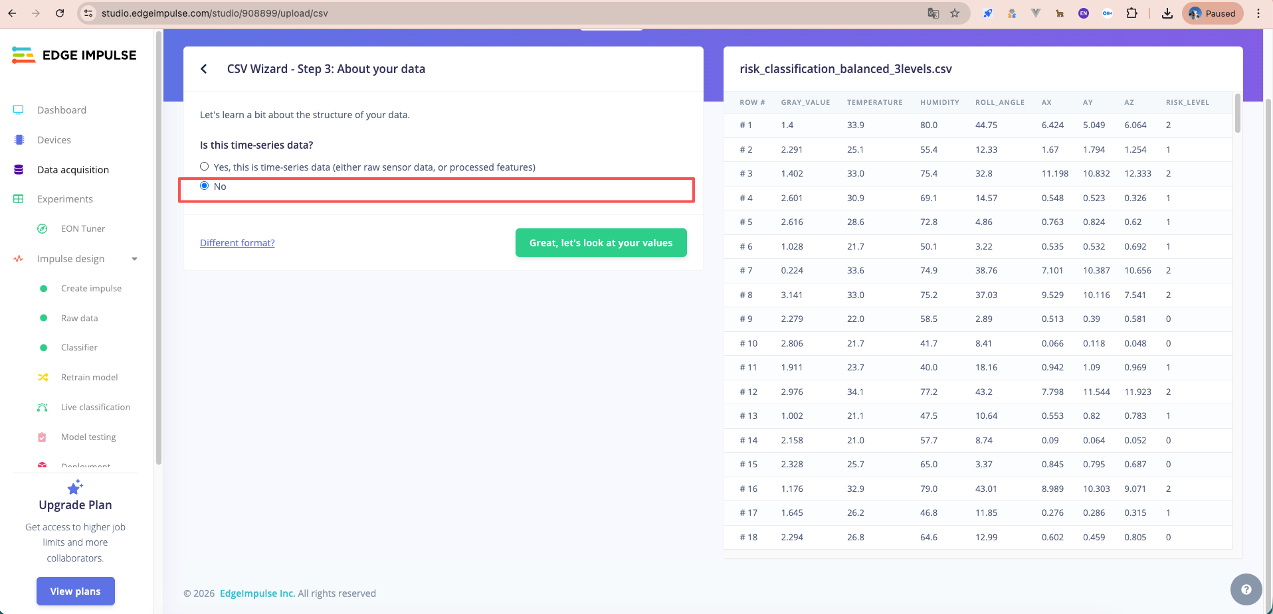Open the help question mark bubble
The width and height of the screenshot is (1273, 614).
(x=1246, y=589)
